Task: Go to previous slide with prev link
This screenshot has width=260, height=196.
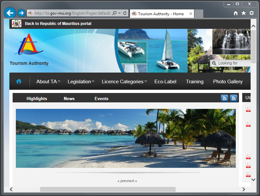Action: click(122, 181)
